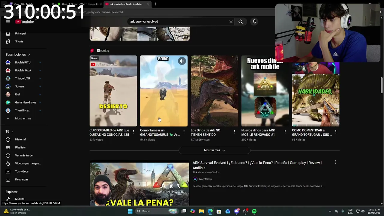Image resolution: width=384 pixels, height=216 pixels.
Task: Click the taskbar Buscar search box
Action: 157,211
